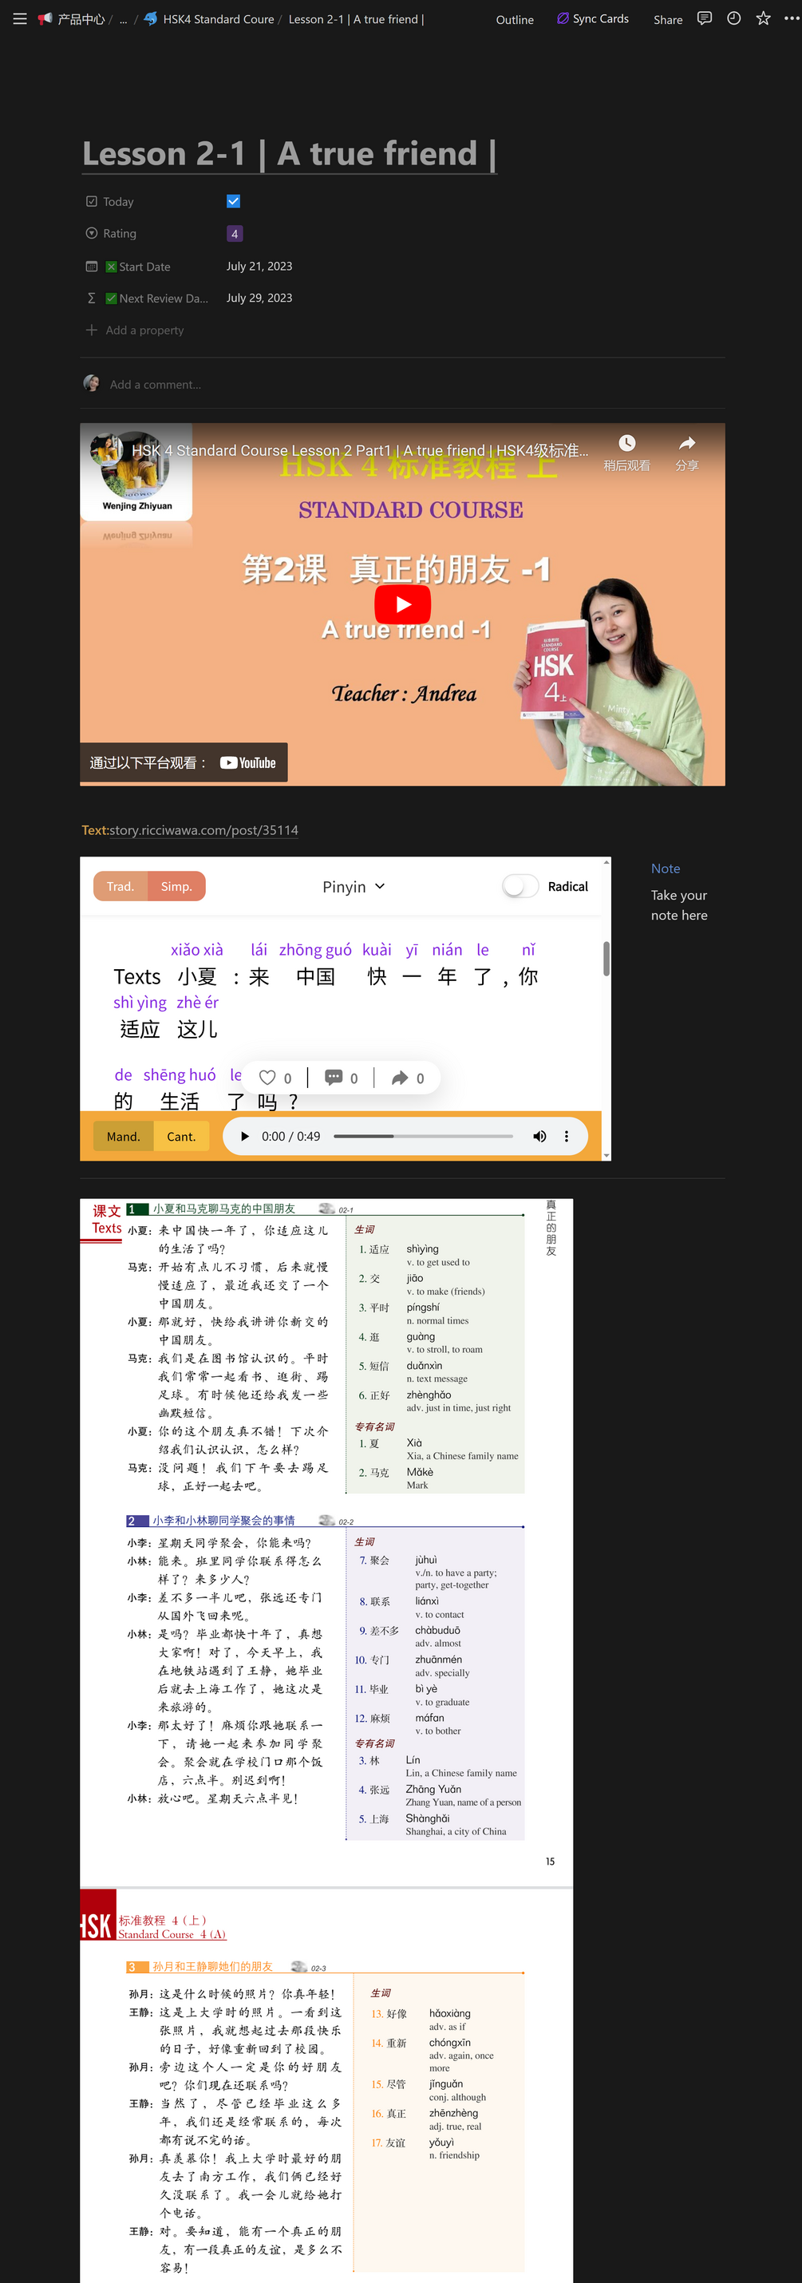The image size is (802, 2283).
Task: Open story.ricciwawa.com/post/35114 link
Action: click(x=203, y=830)
